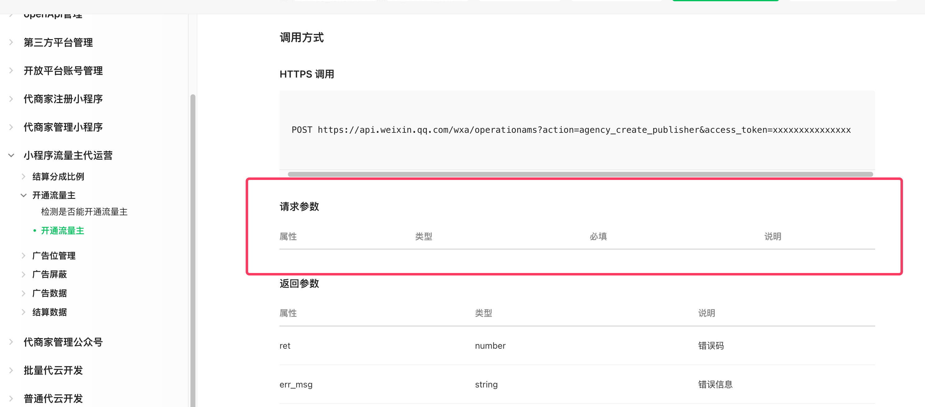This screenshot has width=925, height=407.
Task: Expand the 代商家注册小程序 chevron
Action: tap(11, 99)
